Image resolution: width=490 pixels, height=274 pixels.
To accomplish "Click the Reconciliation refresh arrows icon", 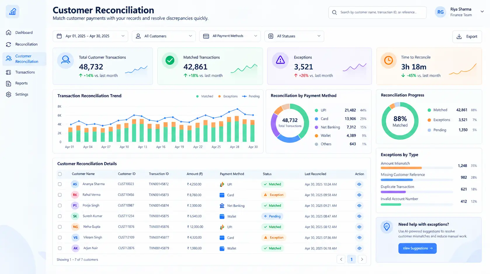I will tap(8, 44).
